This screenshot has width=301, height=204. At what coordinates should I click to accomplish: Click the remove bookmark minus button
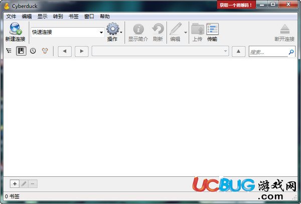(33, 184)
